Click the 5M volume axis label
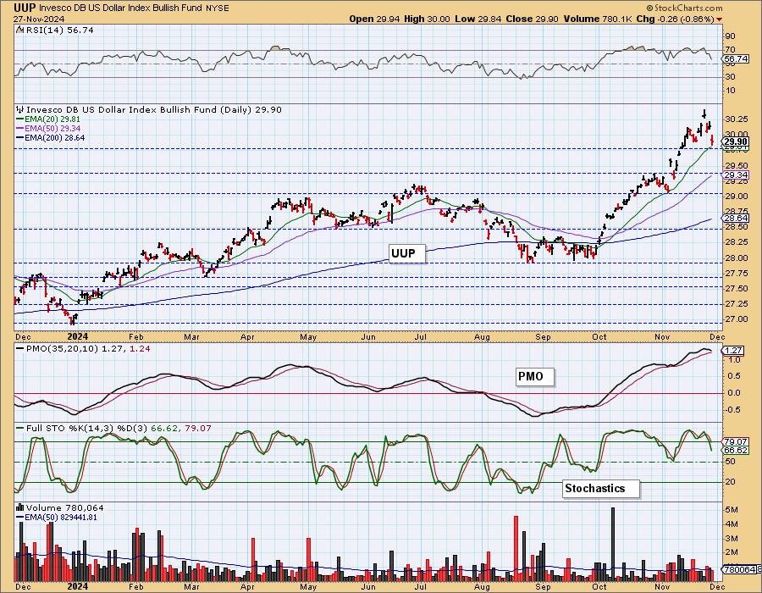The height and width of the screenshot is (593, 762). (x=732, y=510)
